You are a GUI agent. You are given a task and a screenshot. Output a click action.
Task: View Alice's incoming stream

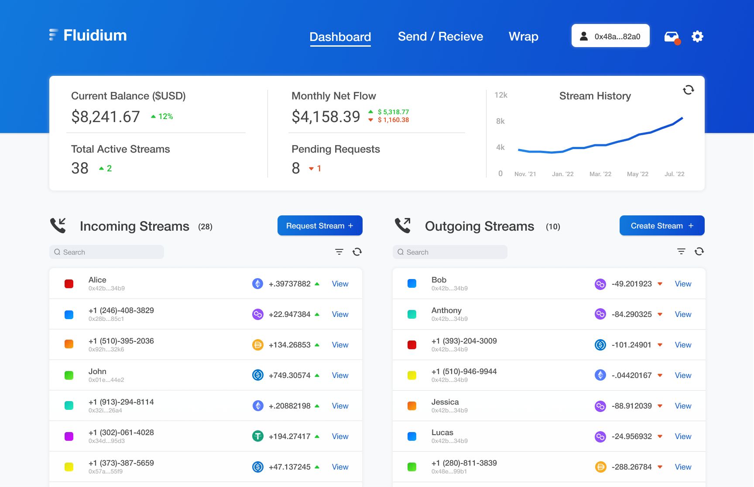pyautogui.click(x=340, y=284)
